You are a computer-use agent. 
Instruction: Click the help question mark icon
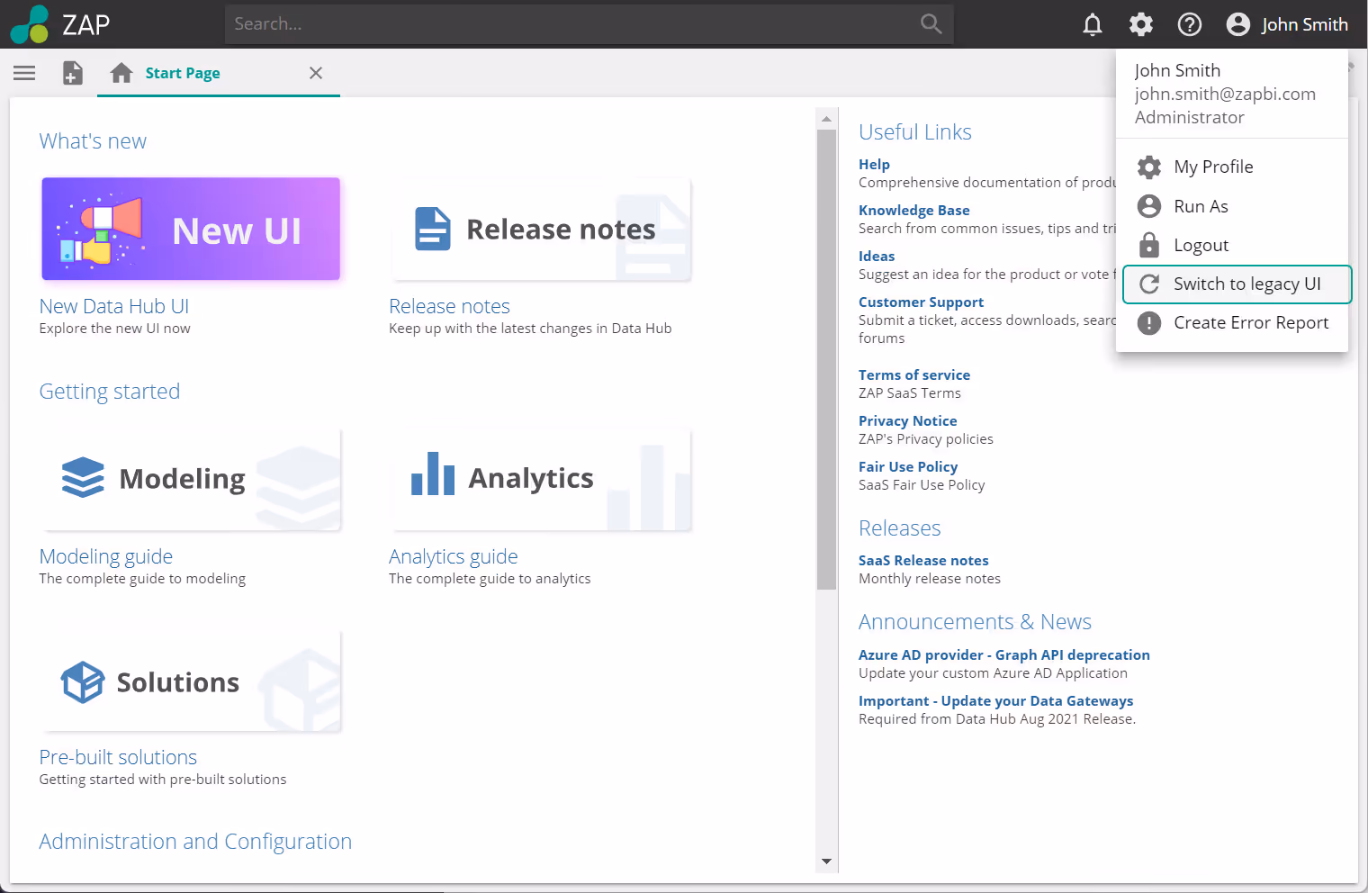pyautogui.click(x=1189, y=24)
